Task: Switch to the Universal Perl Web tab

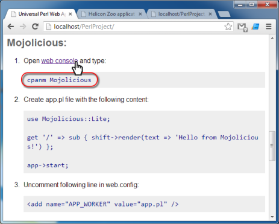Action: click(41, 14)
